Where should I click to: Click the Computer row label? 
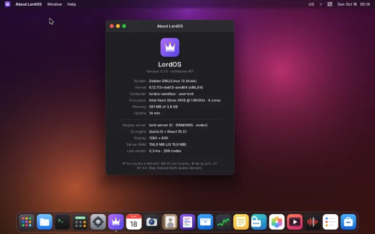[137, 94]
